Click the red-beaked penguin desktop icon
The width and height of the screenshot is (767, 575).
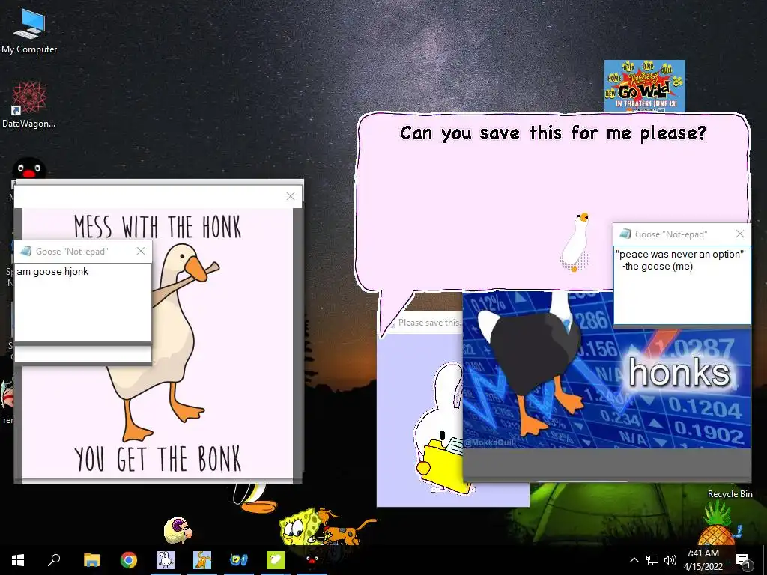click(x=29, y=168)
